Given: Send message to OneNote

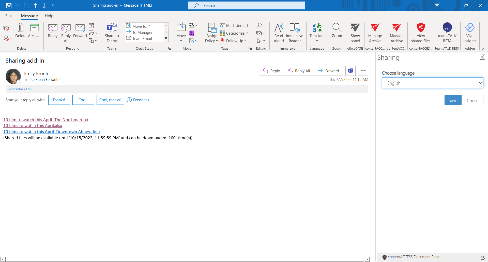Looking at the screenshot, I should 191,33.
